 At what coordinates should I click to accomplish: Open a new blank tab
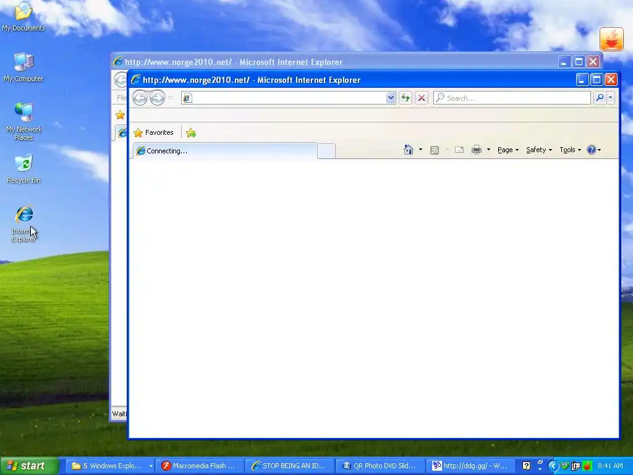click(326, 151)
